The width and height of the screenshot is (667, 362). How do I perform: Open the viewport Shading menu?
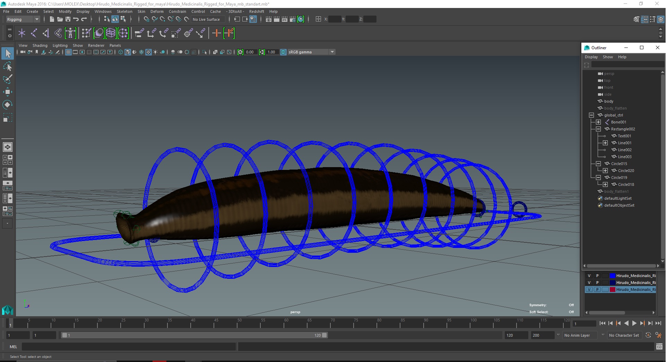coord(40,45)
